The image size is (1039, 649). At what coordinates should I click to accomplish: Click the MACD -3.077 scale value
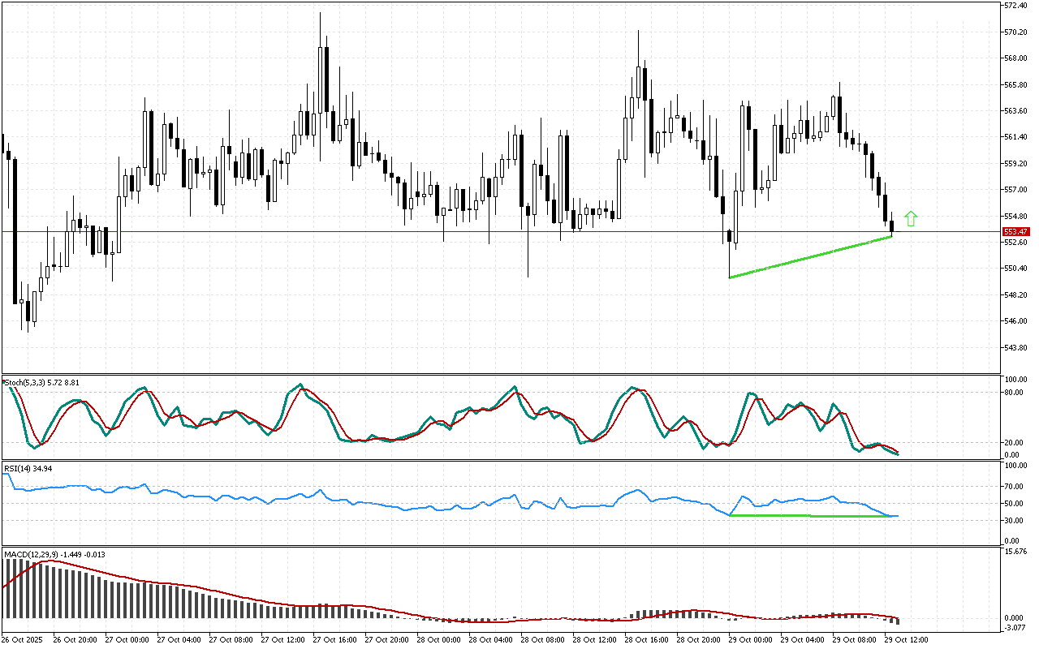tap(1015, 628)
